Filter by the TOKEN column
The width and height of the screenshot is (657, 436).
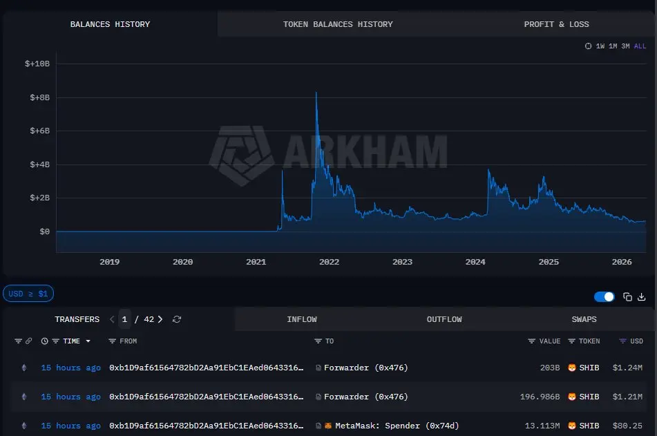point(571,341)
